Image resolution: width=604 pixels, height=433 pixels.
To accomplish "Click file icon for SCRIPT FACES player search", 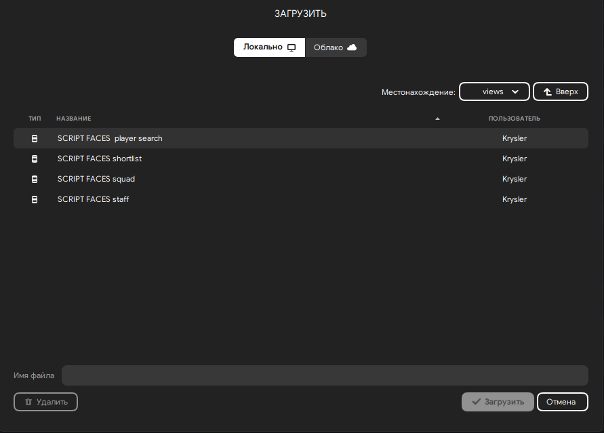I will 35,138.
